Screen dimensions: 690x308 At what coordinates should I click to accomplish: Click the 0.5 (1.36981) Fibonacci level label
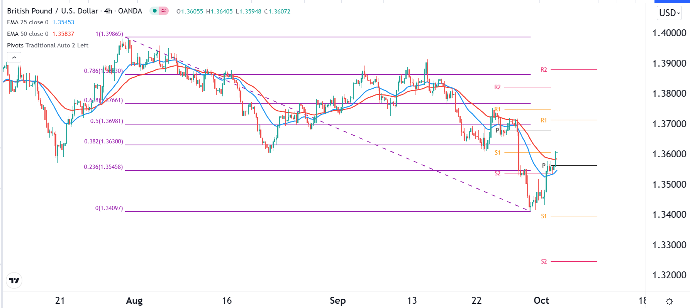107,121
